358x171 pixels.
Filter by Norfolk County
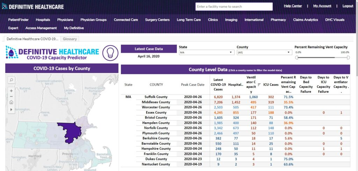156,128
